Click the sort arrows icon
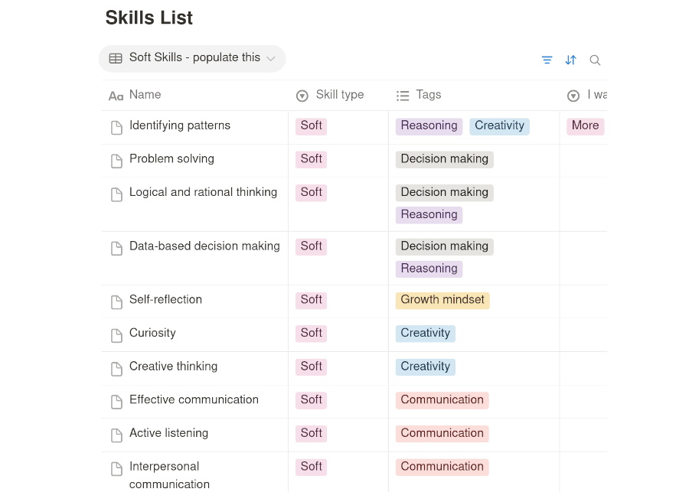 coord(570,60)
